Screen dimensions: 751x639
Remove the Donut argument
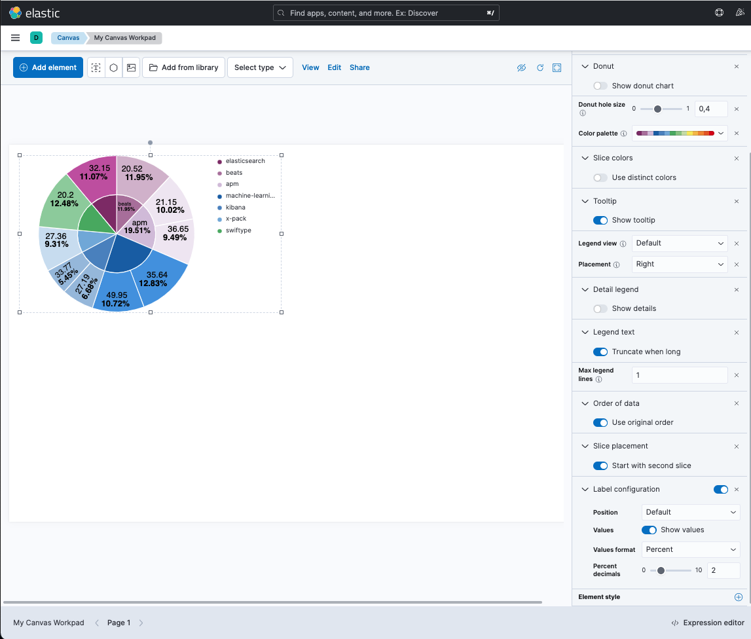coord(737,67)
